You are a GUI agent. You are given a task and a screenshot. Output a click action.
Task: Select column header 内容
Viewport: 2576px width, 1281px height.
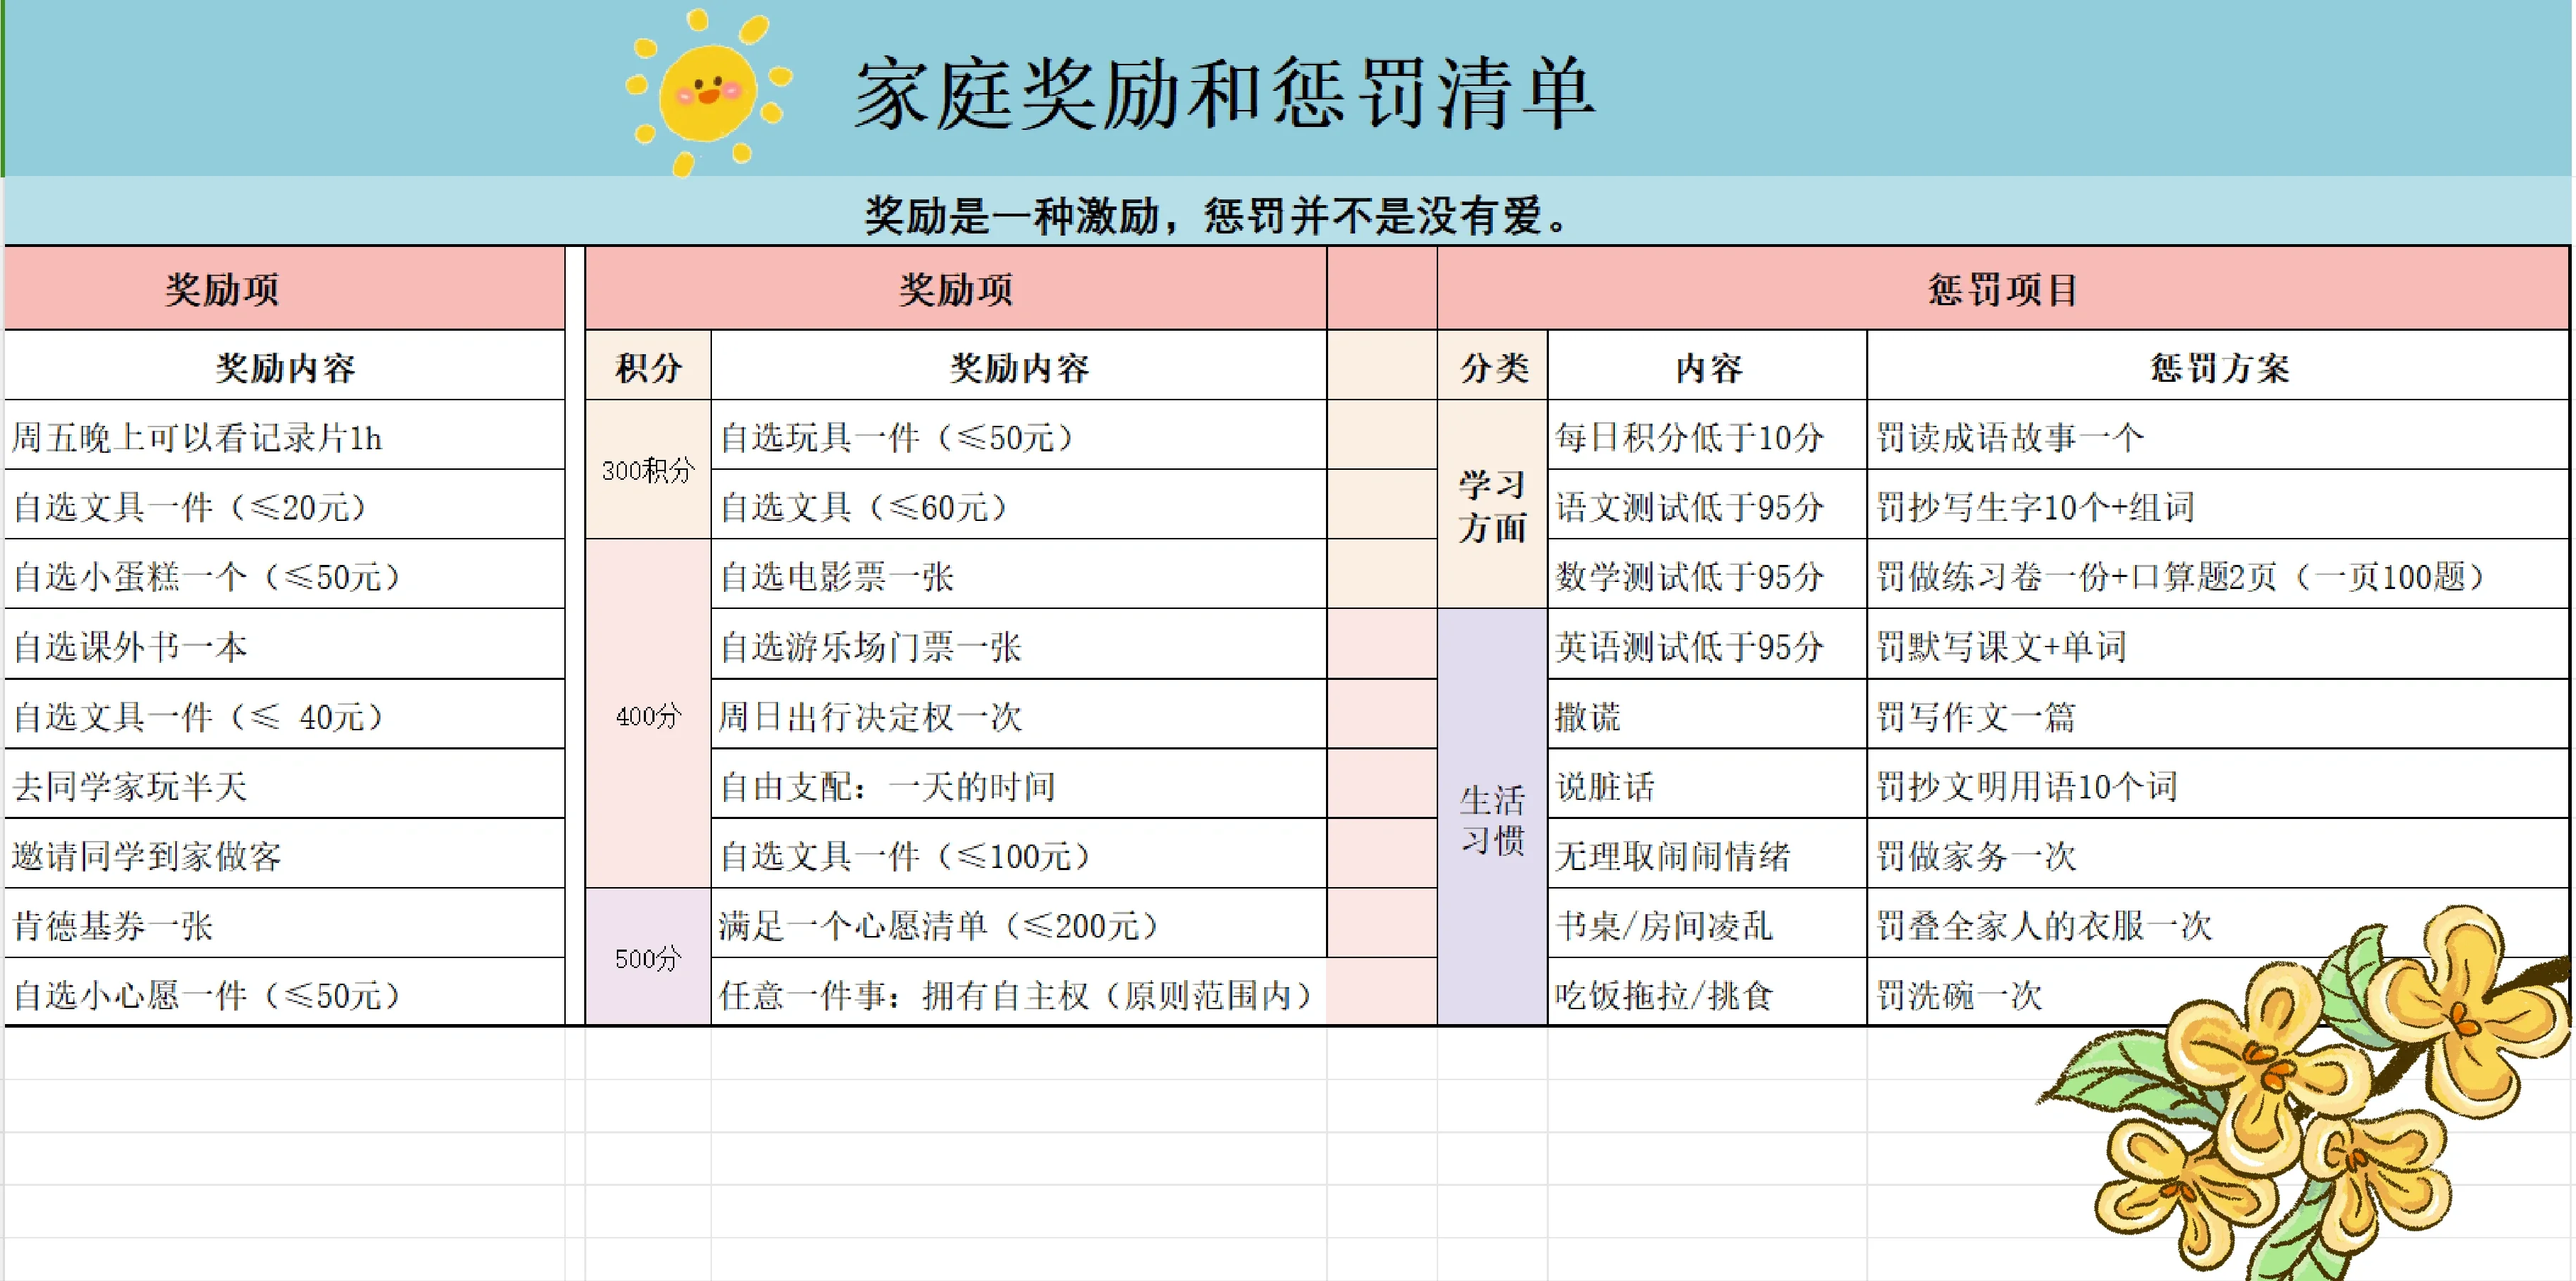pos(1707,366)
